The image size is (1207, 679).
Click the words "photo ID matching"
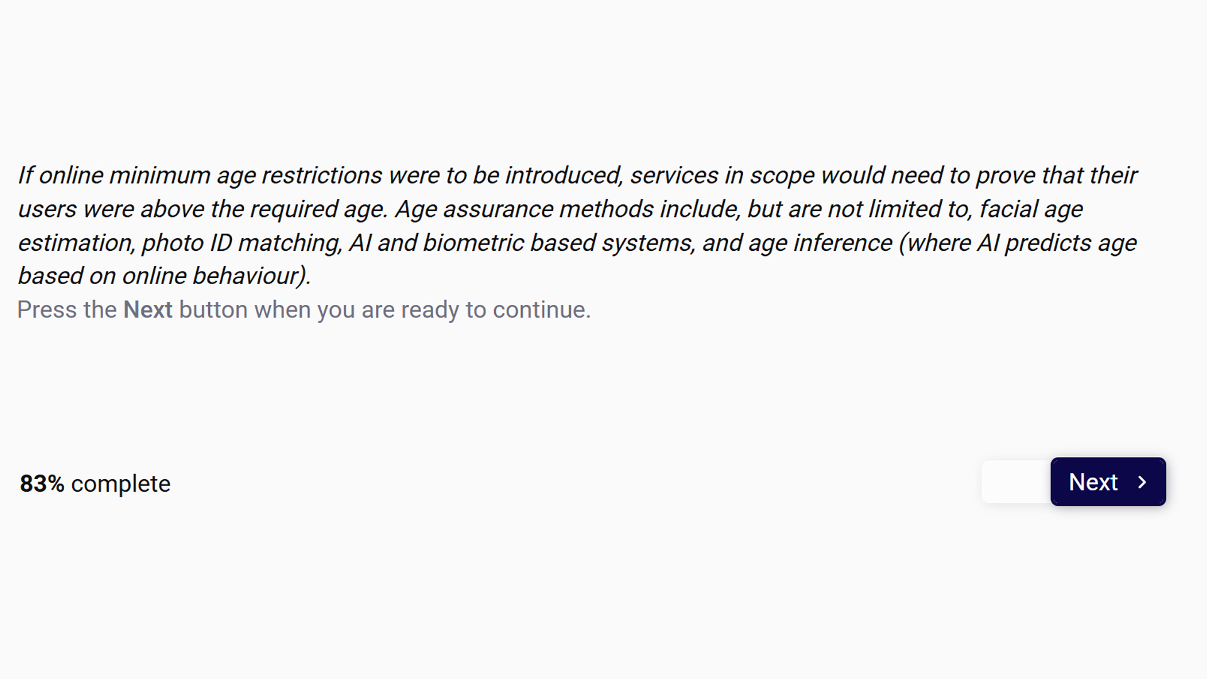point(242,243)
